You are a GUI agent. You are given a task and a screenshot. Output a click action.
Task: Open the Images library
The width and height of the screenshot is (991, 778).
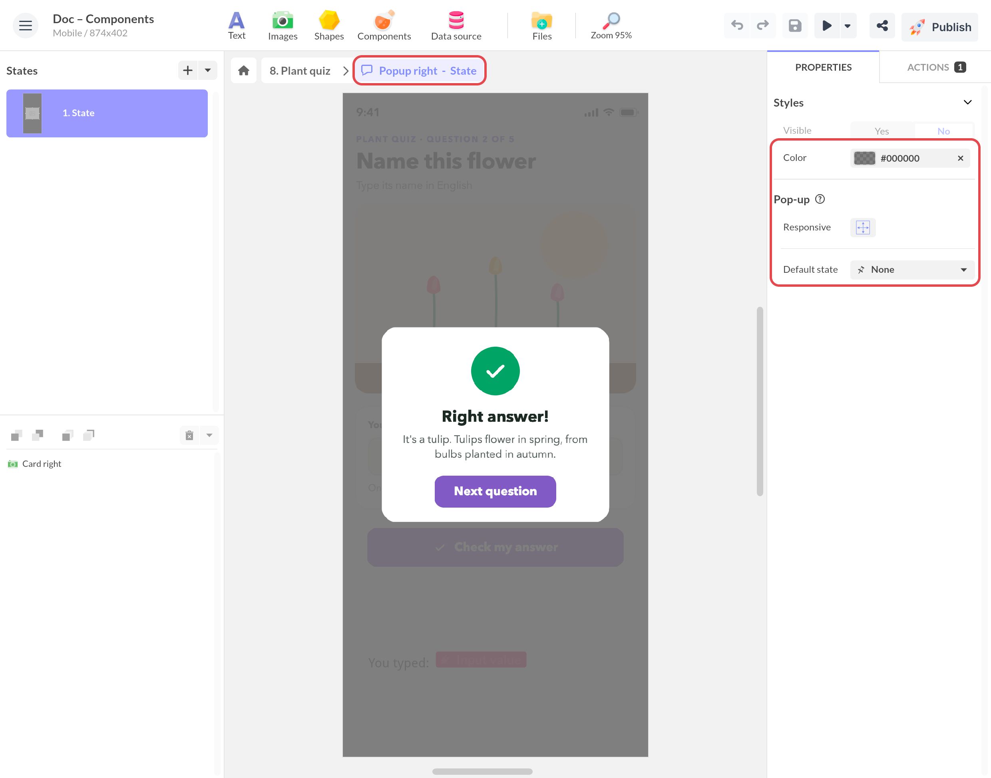(x=283, y=26)
